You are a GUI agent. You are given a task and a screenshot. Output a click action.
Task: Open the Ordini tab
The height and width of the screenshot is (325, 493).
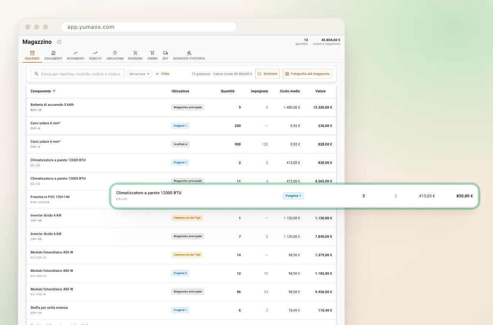[x=152, y=56]
